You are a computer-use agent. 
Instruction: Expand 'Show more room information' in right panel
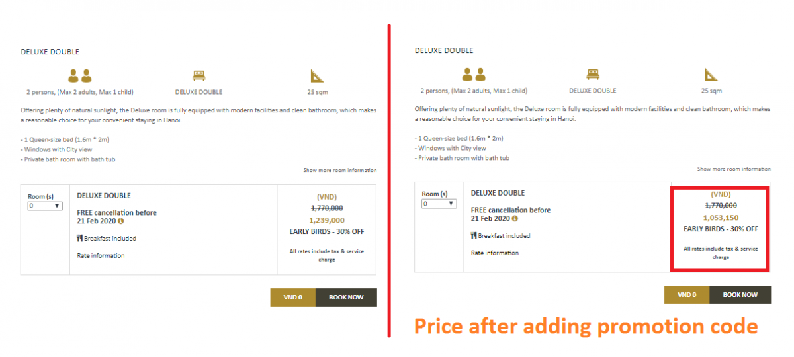click(734, 169)
